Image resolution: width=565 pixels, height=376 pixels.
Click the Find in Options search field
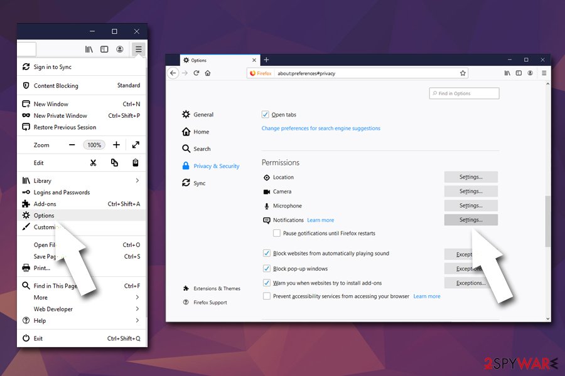(464, 93)
